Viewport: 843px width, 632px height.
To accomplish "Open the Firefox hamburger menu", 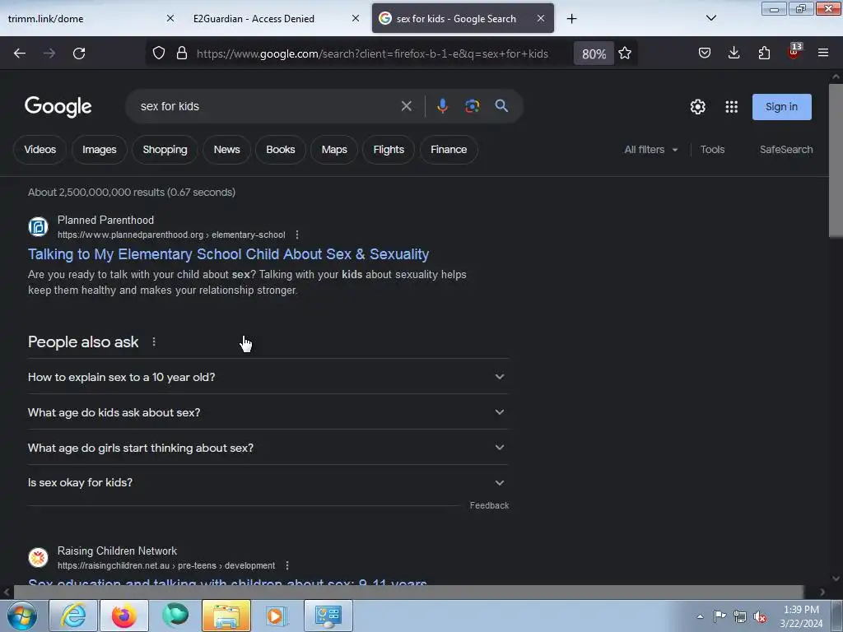I will (823, 53).
